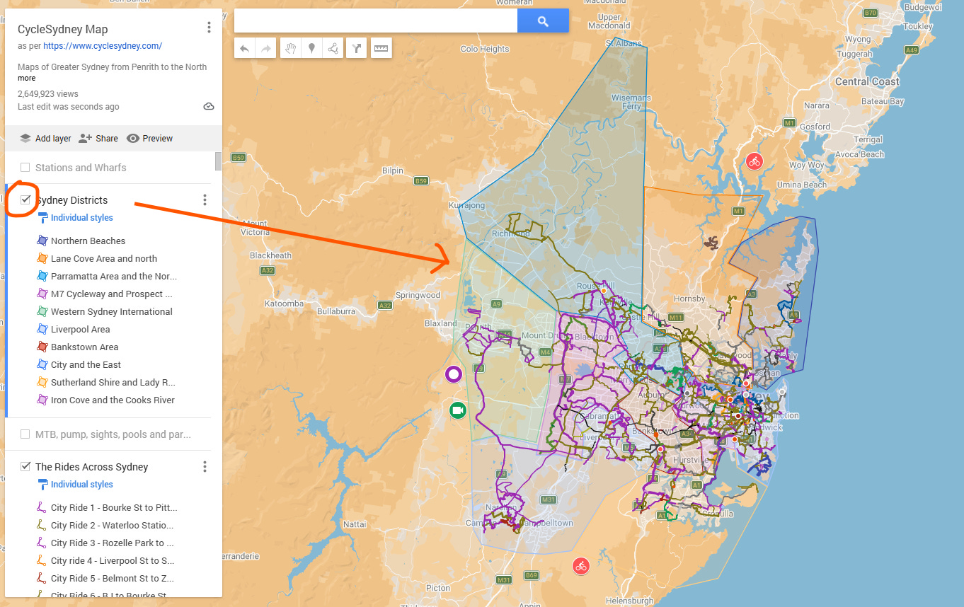Select City and the East item
This screenshot has height=607, width=964.
click(x=86, y=364)
